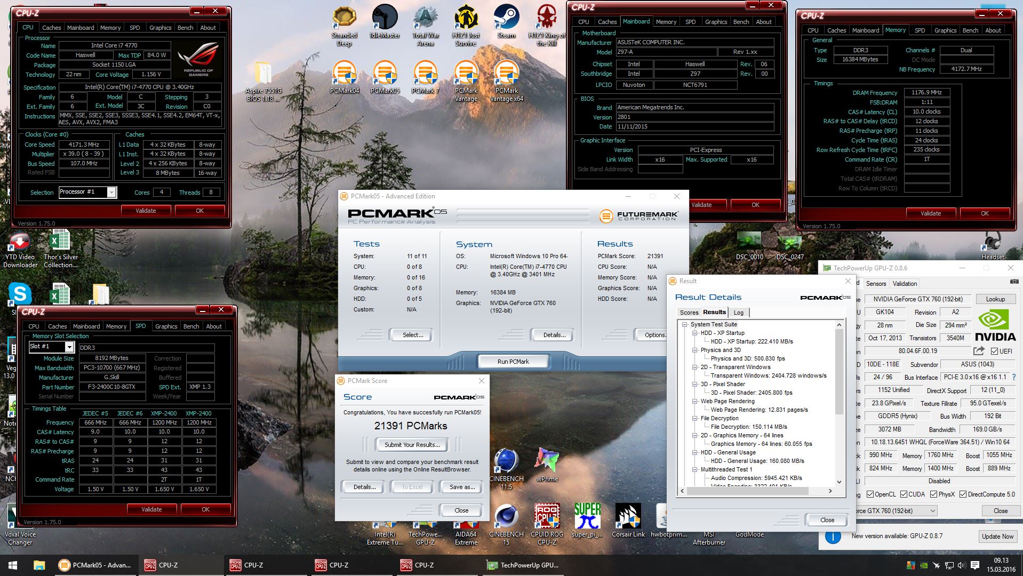The height and width of the screenshot is (576, 1023).
Task: Open the CINEBENCH 11.5 shortcut
Action: (506, 469)
